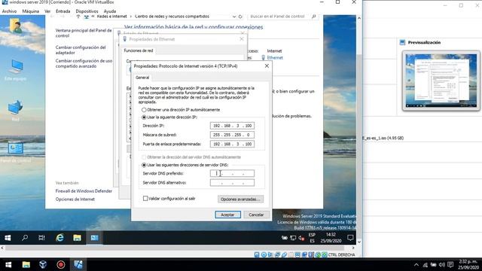Click guest volume tray icon

tap(301, 238)
